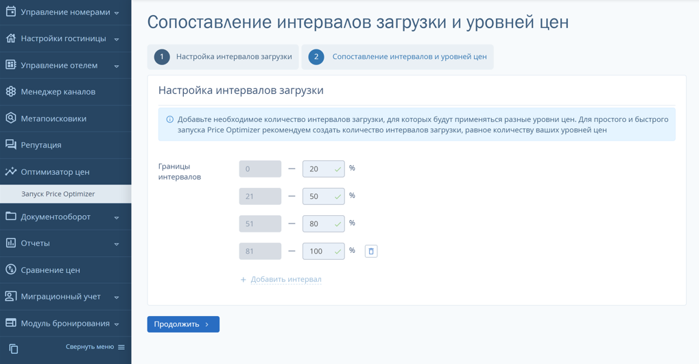Open the Оптимизатор цен menu item
Viewport: 699px width, 364px height.
click(x=66, y=171)
